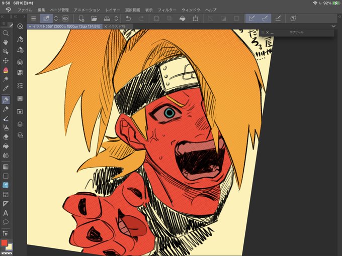Open the アニメーション menu
The image size is (342, 256).
87,10
